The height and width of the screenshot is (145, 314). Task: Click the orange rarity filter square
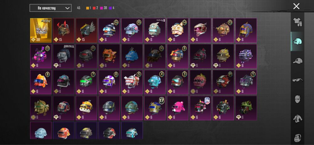coord(88,8)
